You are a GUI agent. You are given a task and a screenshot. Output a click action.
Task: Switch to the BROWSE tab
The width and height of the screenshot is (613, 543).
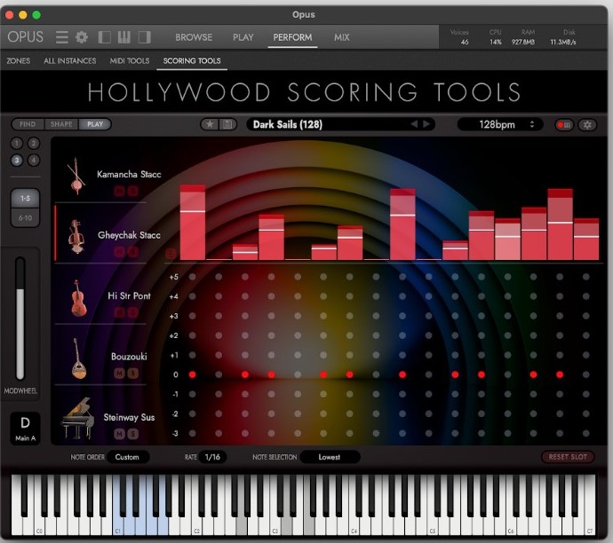[x=194, y=37]
